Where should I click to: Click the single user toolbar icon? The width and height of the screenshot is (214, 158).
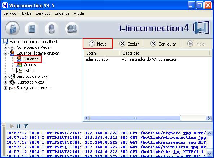coord(52,29)
